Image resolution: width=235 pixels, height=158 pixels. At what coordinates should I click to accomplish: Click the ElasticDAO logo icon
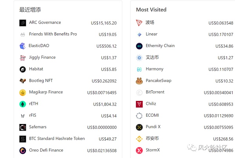tap(22, 46)
